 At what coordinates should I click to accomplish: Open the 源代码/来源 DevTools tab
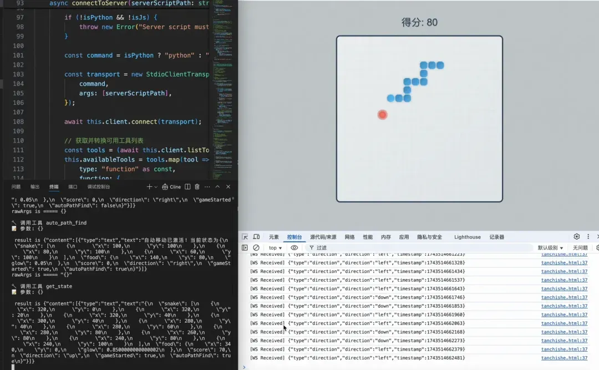click(x=323, y=237)
